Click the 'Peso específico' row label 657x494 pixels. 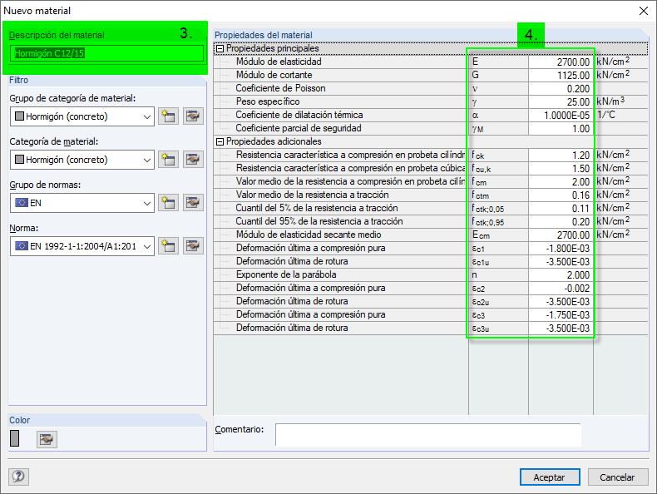268,101
